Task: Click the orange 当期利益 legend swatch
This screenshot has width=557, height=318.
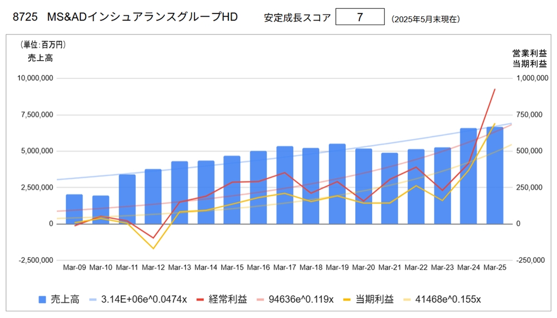Action: pyautogui.click(x=346, y=300)
